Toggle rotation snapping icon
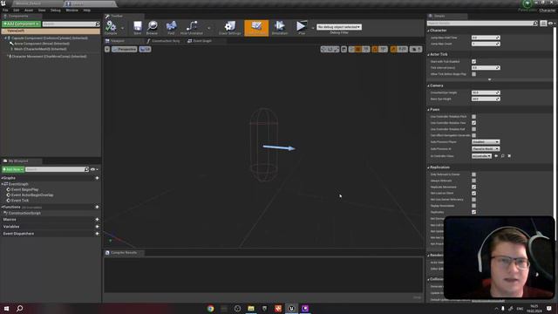Image resolution: width=558 pixels, height=314 pixels. coord(375,49)
